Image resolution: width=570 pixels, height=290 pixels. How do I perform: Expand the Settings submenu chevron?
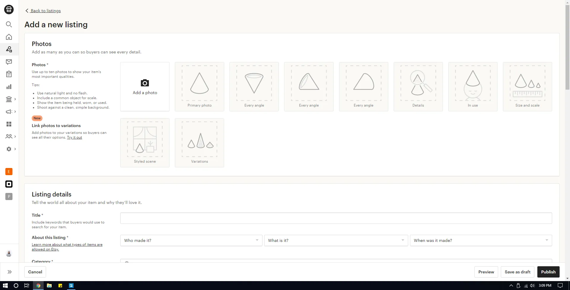coord(15,149)
